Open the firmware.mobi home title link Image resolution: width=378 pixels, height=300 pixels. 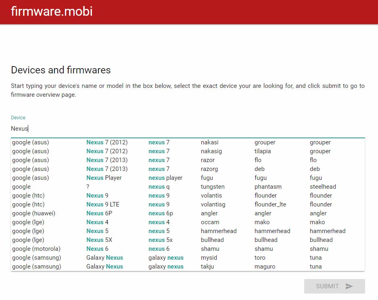pos(52,11)
